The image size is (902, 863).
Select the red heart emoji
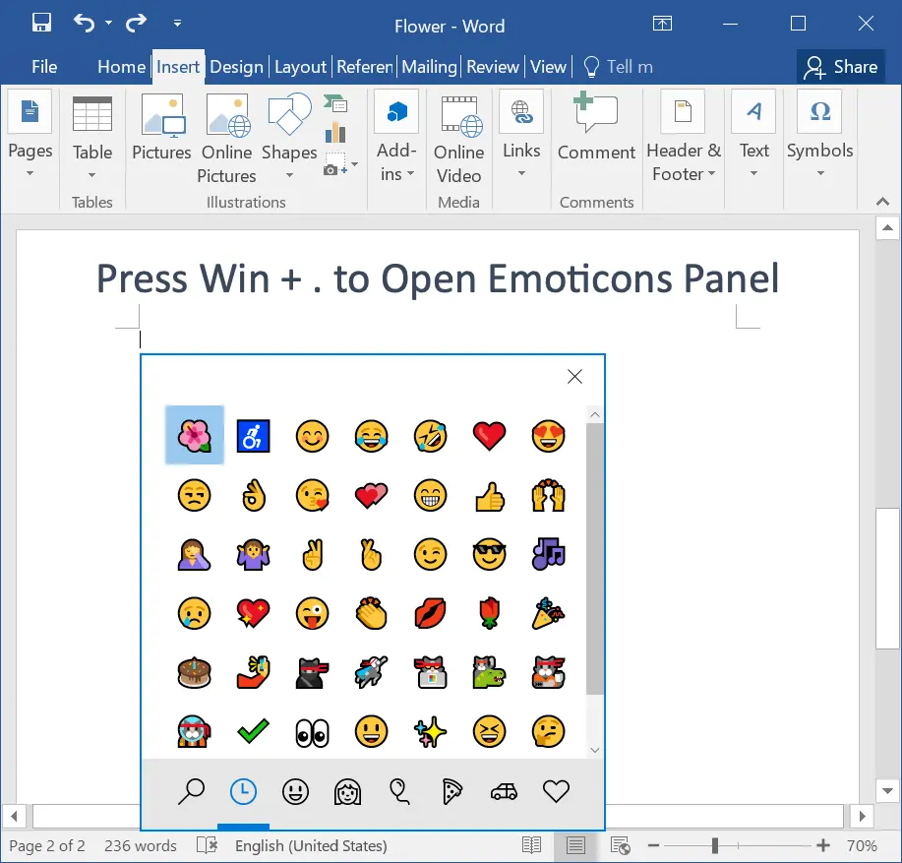[x=489, y=436]
